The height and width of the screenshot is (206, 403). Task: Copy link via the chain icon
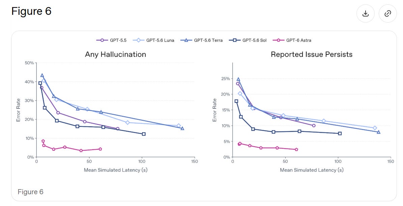tap(387, 13)
